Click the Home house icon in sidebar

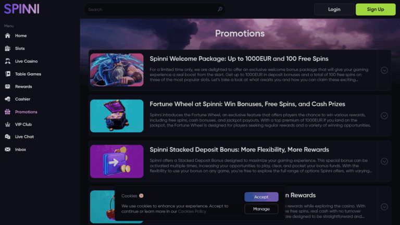tap(8, 36)
